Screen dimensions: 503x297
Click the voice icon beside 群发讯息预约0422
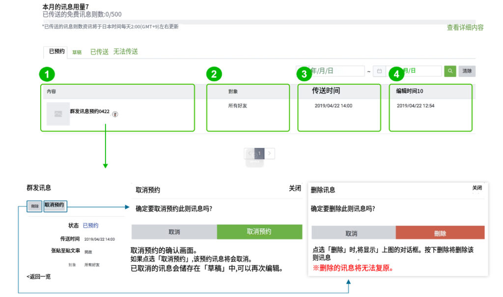(114, 113)
